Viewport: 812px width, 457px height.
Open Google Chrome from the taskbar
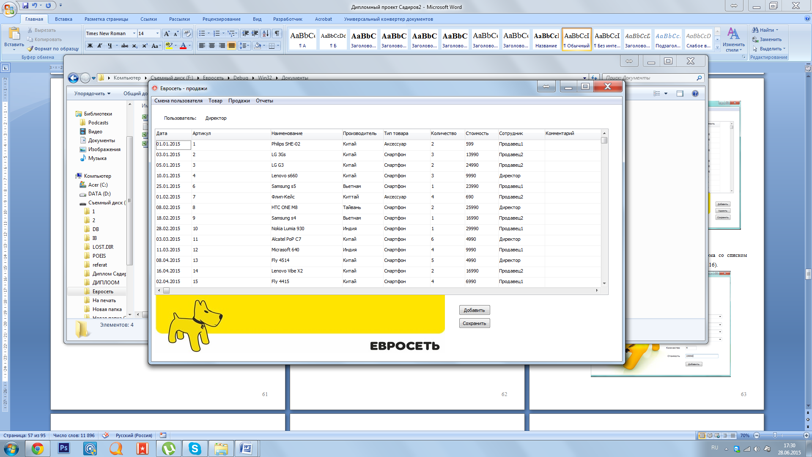tap(38, 449)
